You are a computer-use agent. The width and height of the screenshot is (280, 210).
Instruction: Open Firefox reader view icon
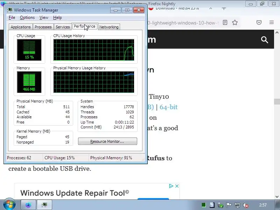(225, 22)
